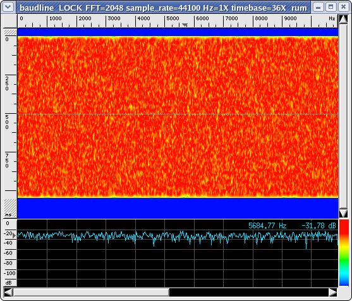Click the 5000 Hz ruler label

pos(173,18)
